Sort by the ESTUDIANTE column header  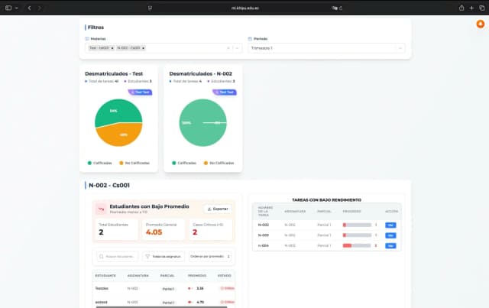coord(105,276)
